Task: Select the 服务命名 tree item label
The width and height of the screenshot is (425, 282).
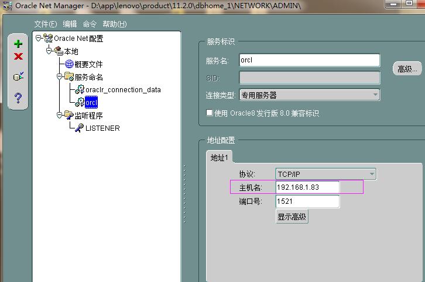Action: coord(88,77)
